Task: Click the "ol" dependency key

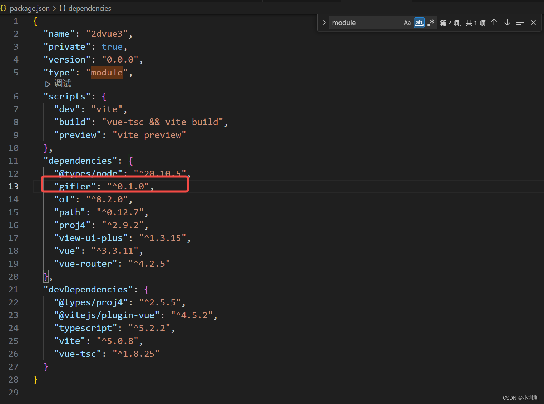Action: 64,199
